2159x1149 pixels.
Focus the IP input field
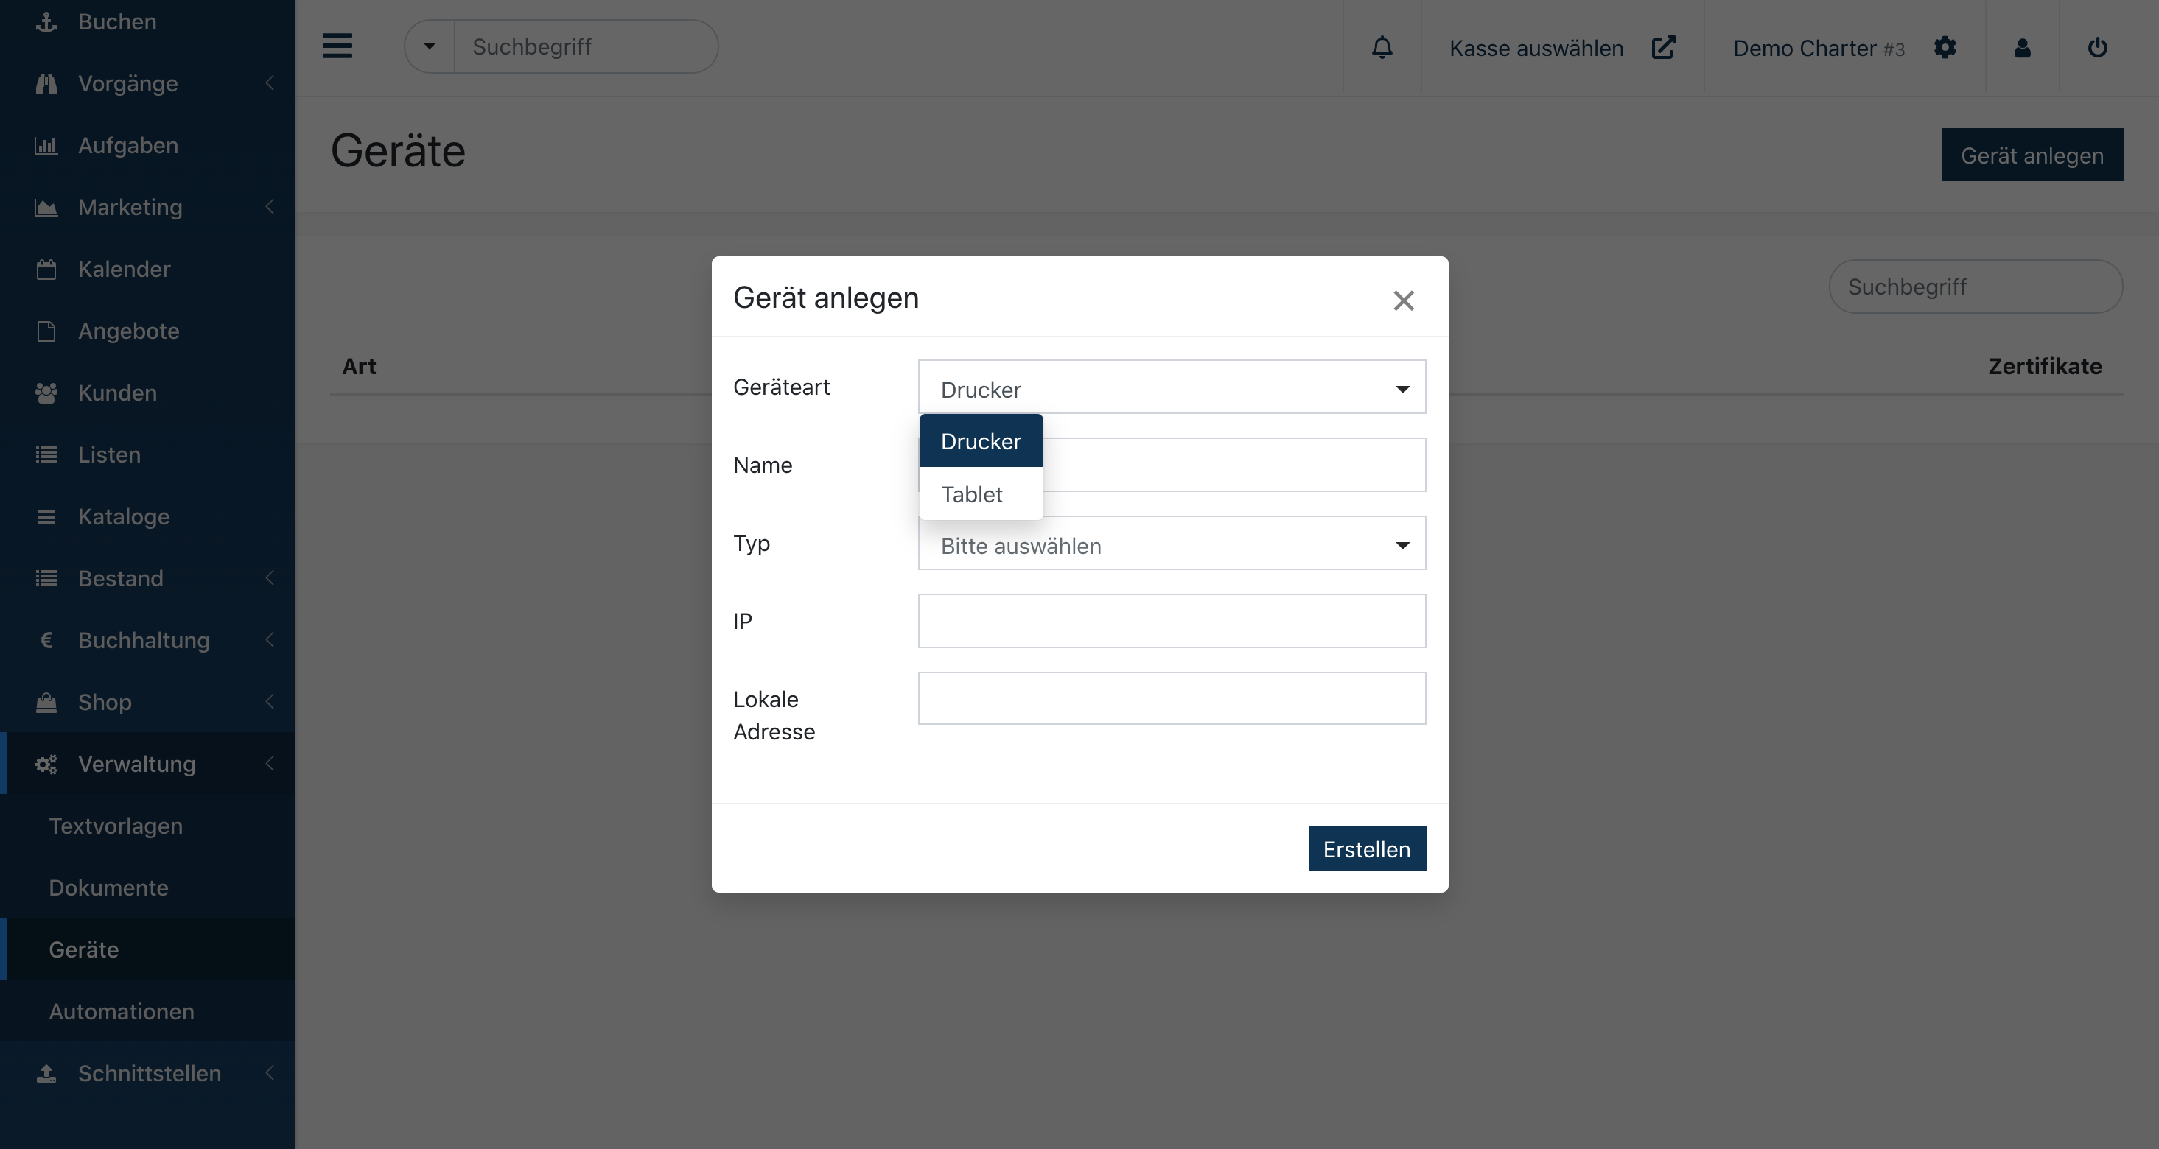click(1172, 622)
